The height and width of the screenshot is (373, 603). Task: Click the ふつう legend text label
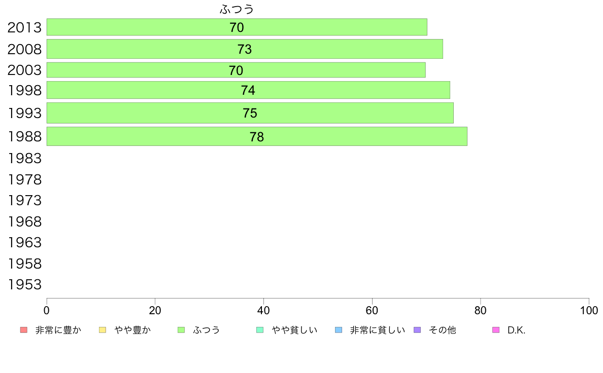(207, 330)
